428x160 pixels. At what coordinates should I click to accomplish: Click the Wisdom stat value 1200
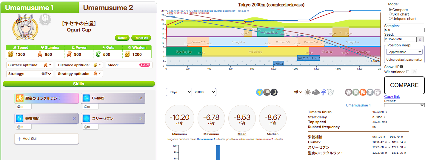[137, 54]
